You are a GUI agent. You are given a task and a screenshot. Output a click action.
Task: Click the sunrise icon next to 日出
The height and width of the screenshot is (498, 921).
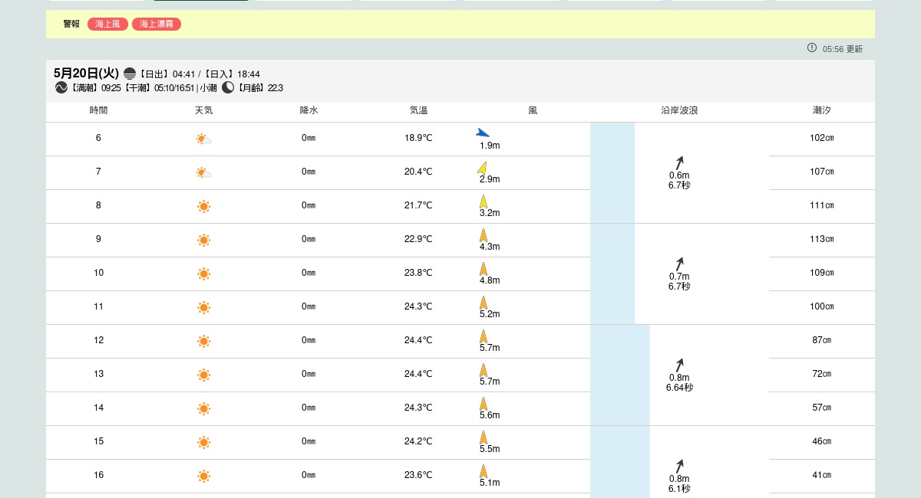pos(130,74)
